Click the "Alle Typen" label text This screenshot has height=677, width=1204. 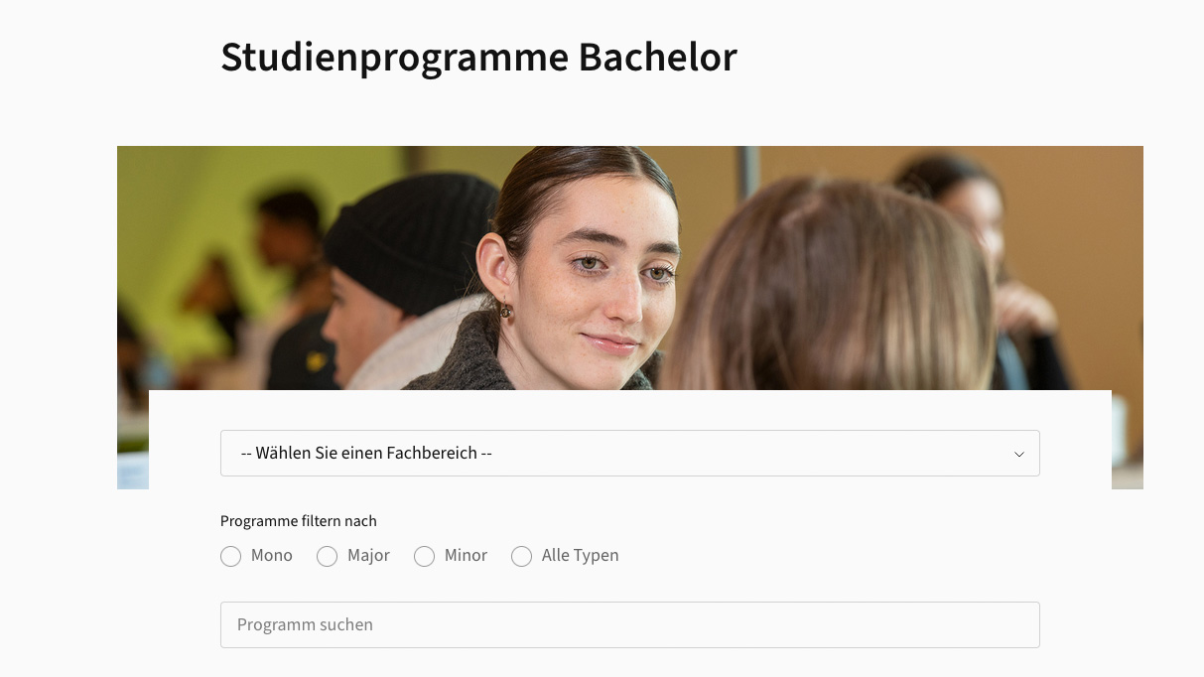coord(580,556)
